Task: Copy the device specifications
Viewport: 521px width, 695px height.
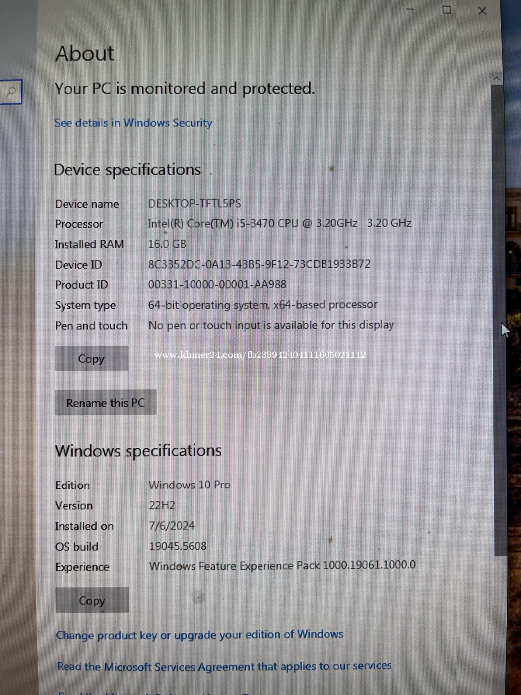Action: point(91,358)
